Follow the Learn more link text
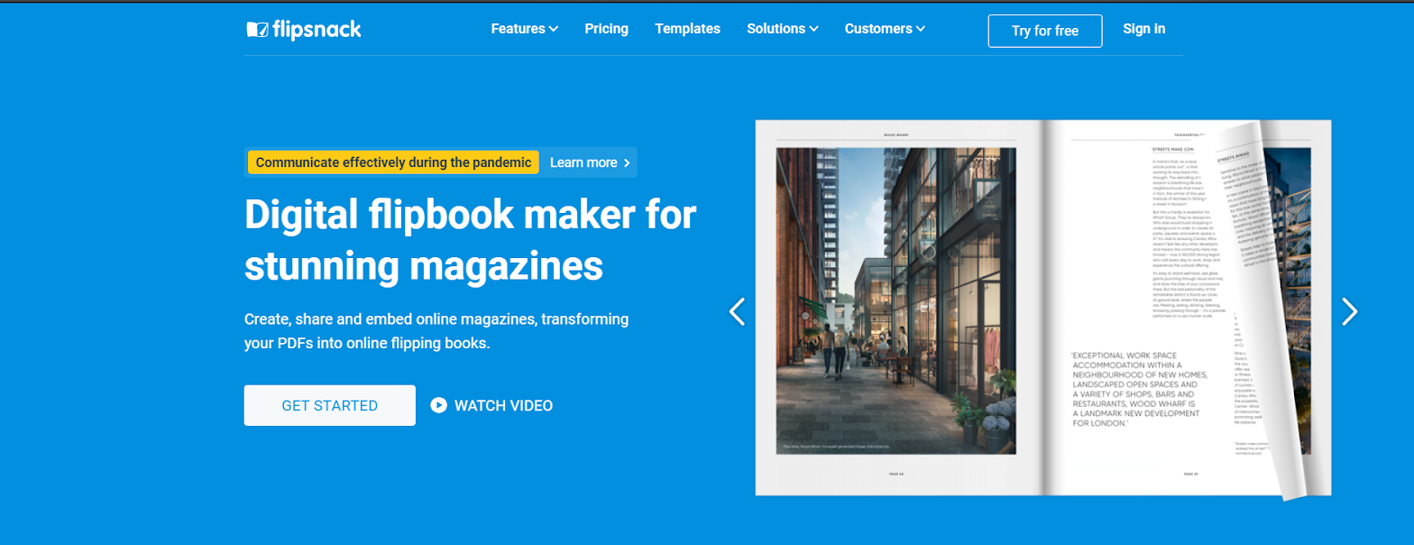The height and width of the screenshot is (545, 1414). (583, 163)
